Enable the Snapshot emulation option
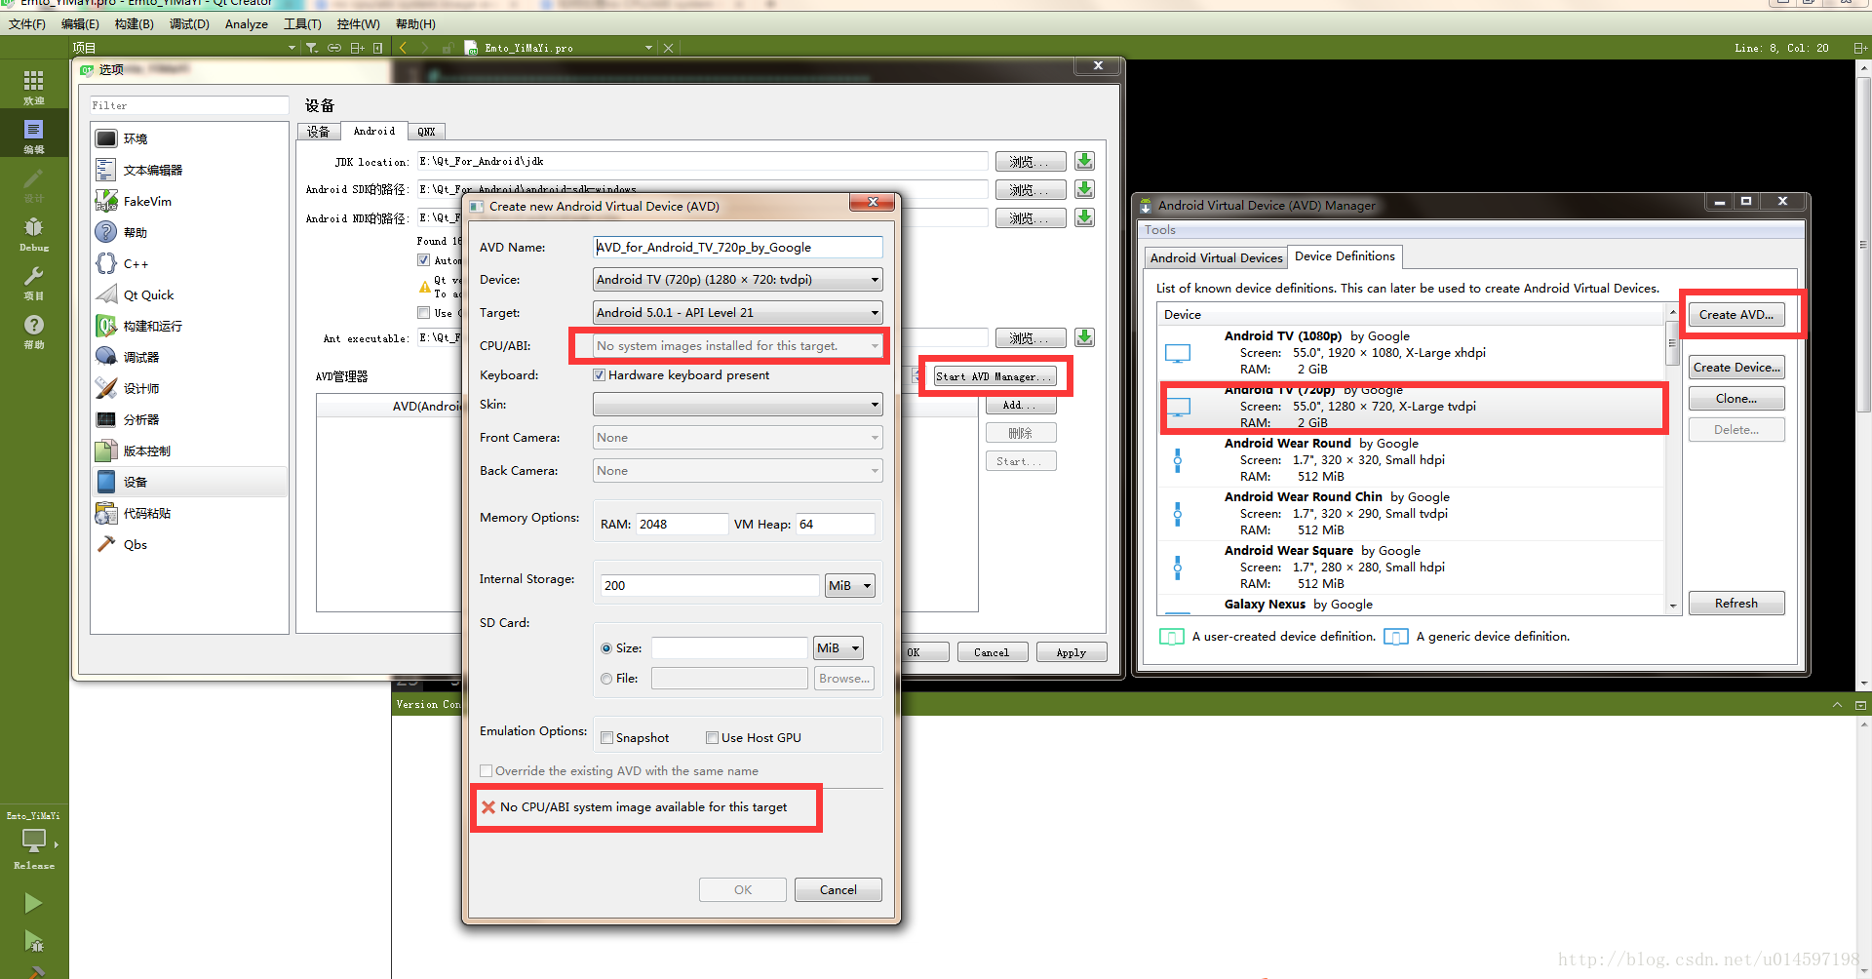The width and height of the screenshot is (1872, 979). pos(607,737)
